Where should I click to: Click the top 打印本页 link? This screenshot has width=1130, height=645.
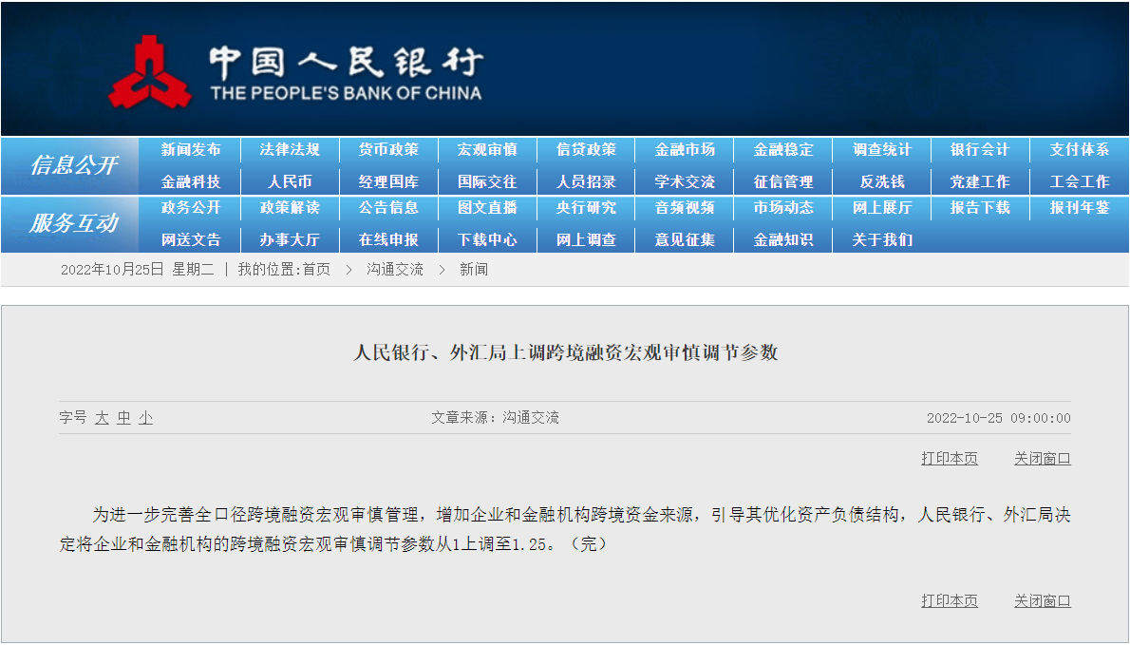pyautogui.click(x=949, y=458)
